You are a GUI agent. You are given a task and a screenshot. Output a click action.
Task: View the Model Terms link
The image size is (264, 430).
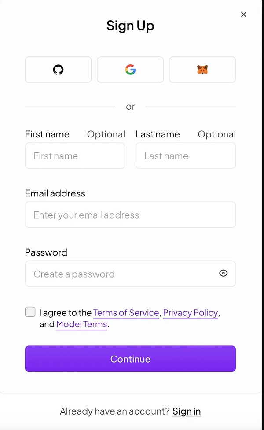(81, 324)
